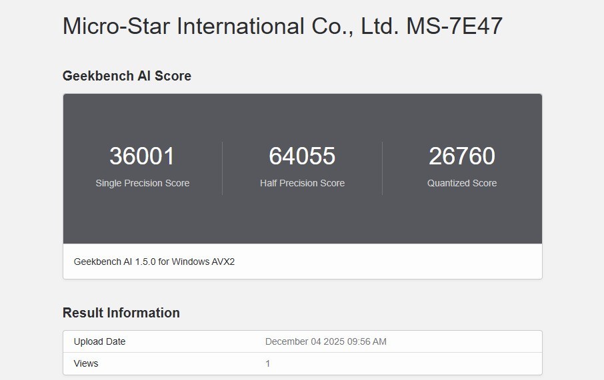The width and height of the screenshot is (604, 380).
Task: Click the Views label in the table
Action: 86,363
